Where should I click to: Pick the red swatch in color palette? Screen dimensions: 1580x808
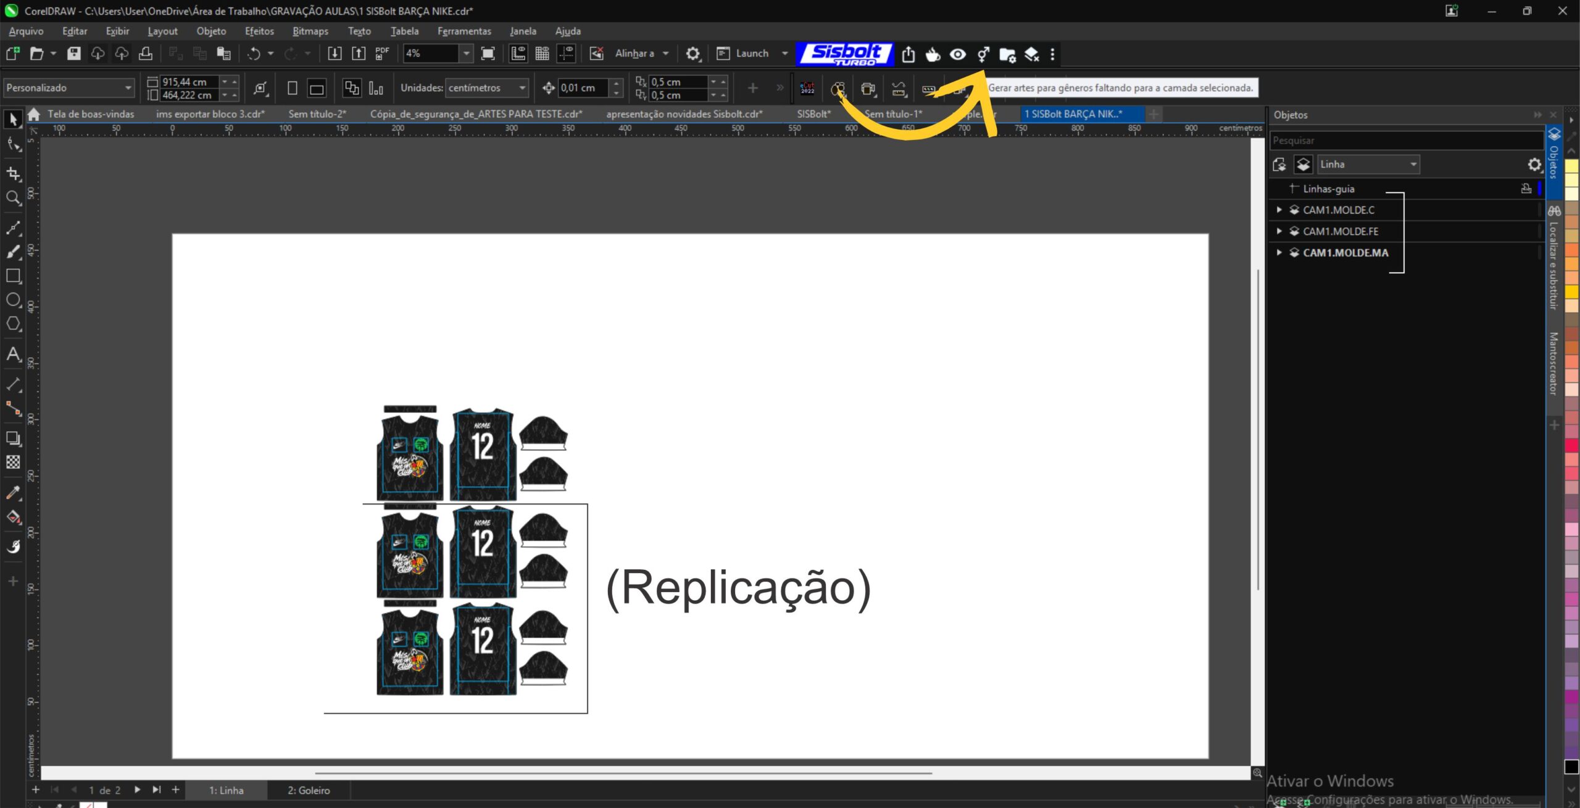1571,445
